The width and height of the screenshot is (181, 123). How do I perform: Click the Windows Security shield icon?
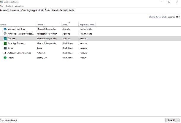(5, 34)
